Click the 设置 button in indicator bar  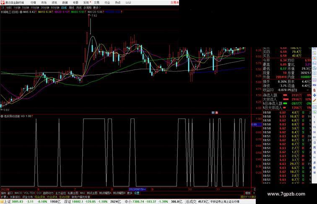(137, 193)
